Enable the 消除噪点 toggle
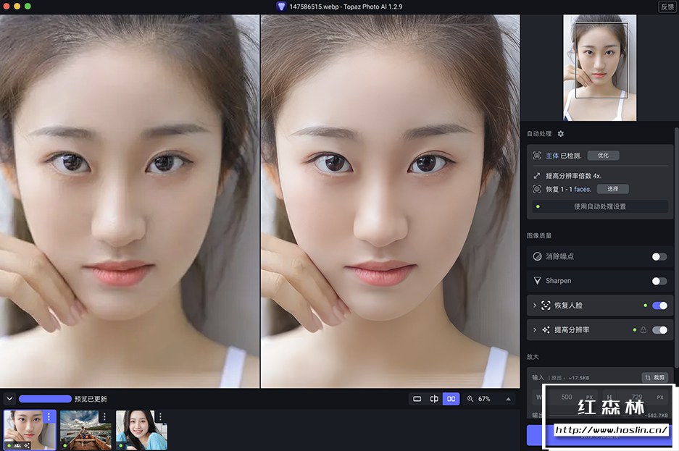The image size is (679, 451). [659, 256]
